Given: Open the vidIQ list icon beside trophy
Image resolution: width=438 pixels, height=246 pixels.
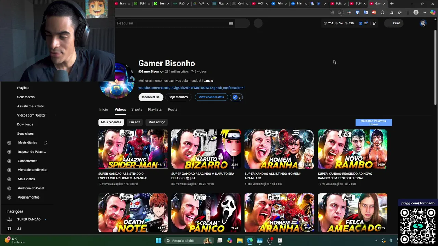Looking at the screenshot, I should click(366, 23).
